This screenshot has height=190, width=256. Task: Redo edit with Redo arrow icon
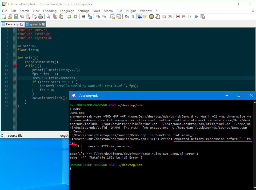pyautogui.click(x=75, y=17)
